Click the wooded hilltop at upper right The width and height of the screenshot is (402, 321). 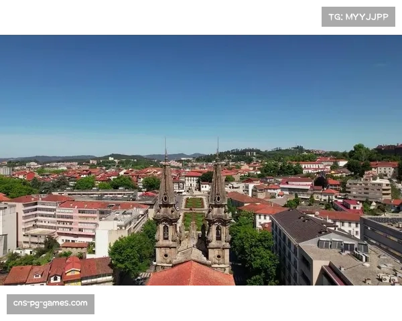(x=362, y=152)
